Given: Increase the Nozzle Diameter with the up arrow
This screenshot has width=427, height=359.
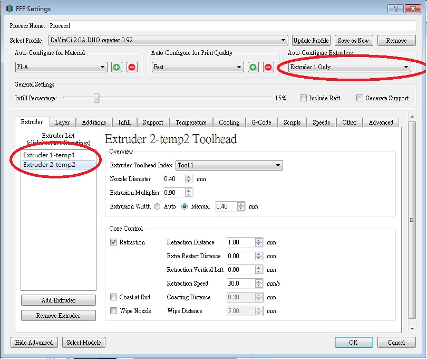Looking at the screenshot, I should pyautogui.click(x=188, y=177).
